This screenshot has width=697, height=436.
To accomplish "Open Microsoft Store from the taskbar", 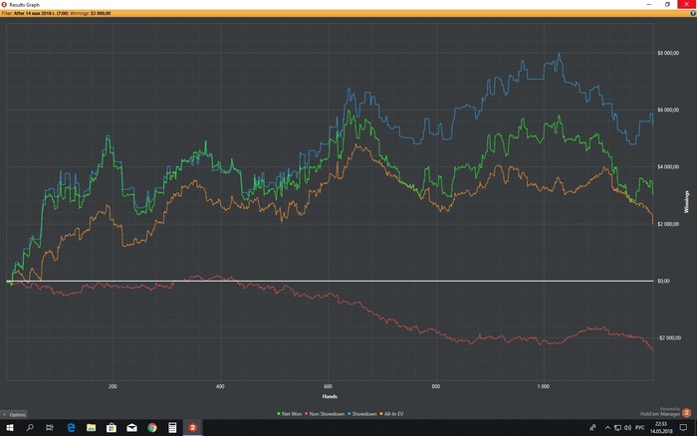I will click(112, 428).
